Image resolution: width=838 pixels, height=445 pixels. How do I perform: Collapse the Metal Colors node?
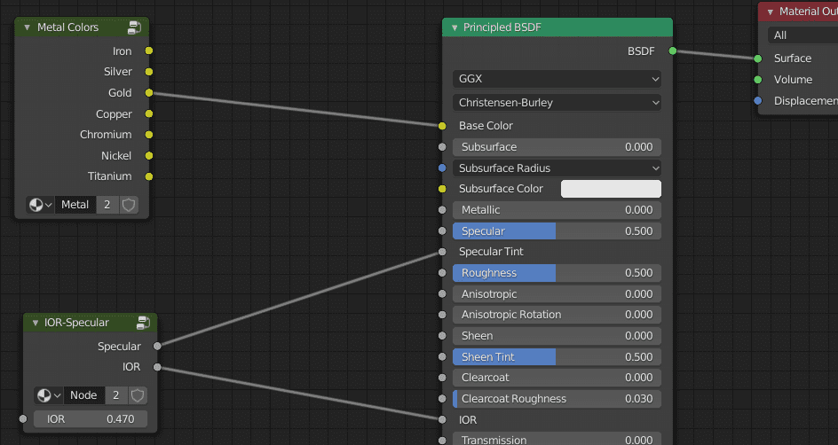click(x=27, y=27)
